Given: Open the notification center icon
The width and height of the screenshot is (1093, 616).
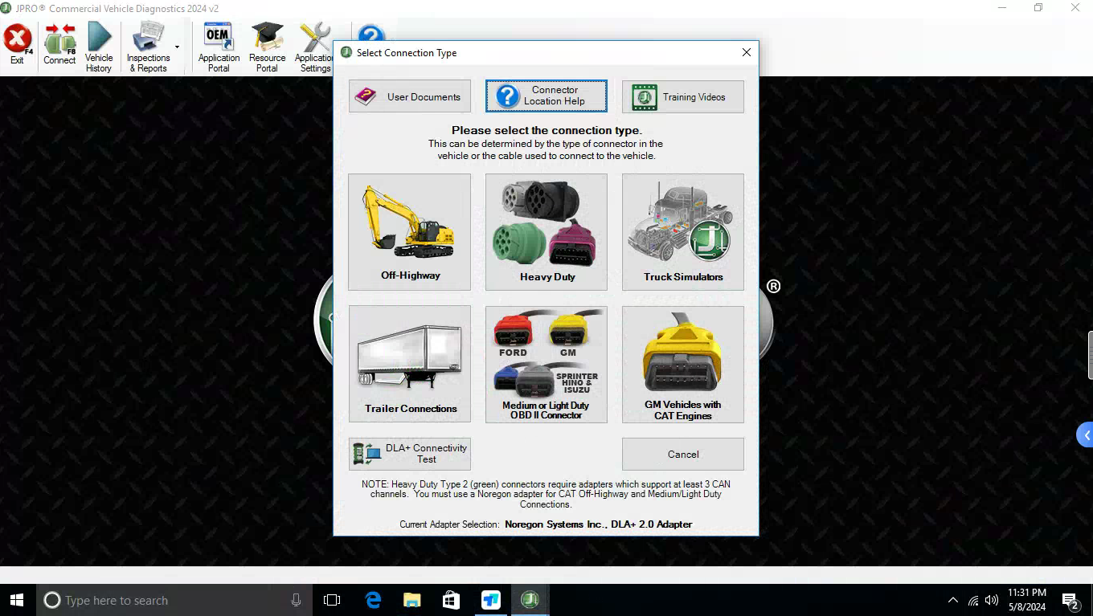Looking at the screenshot, I should pos(1070,600).
